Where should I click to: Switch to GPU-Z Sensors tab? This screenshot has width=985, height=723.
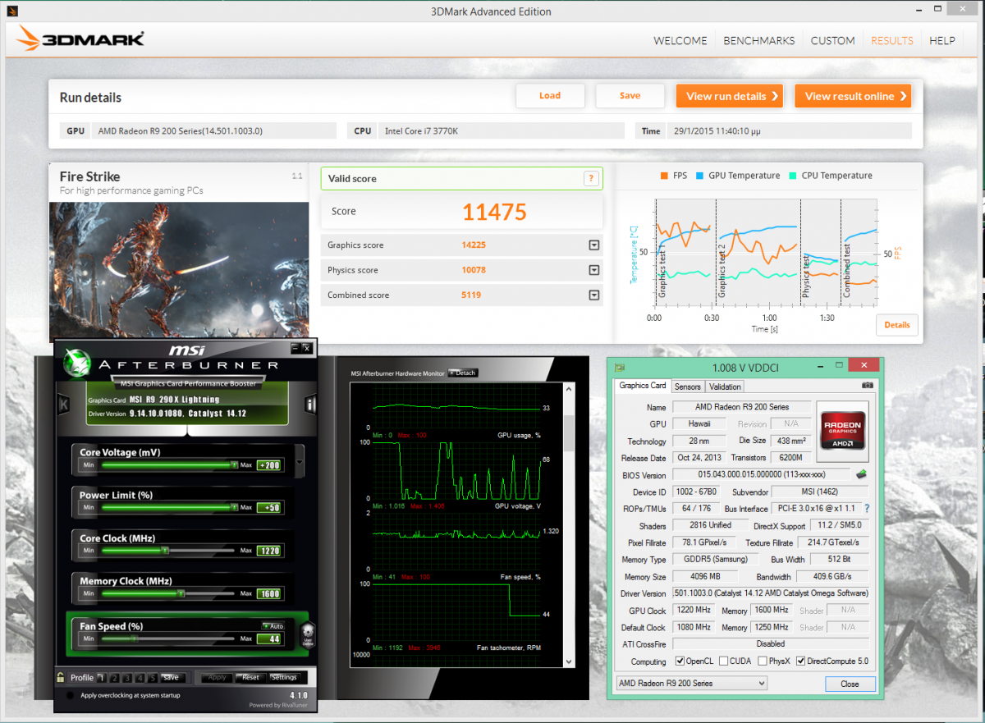click(688, 387)
